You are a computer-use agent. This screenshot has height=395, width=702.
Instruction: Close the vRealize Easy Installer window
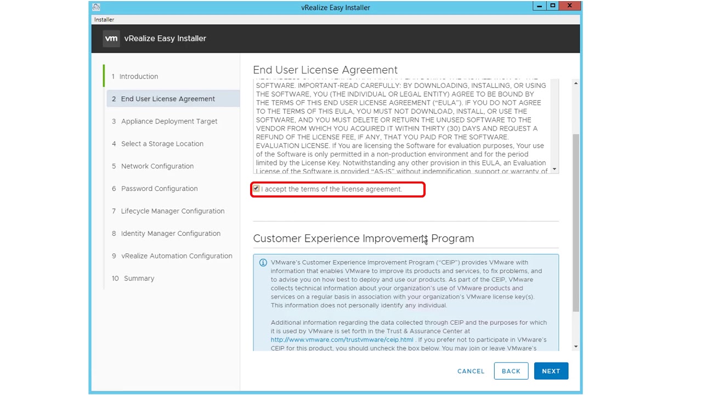click(570, 6)
